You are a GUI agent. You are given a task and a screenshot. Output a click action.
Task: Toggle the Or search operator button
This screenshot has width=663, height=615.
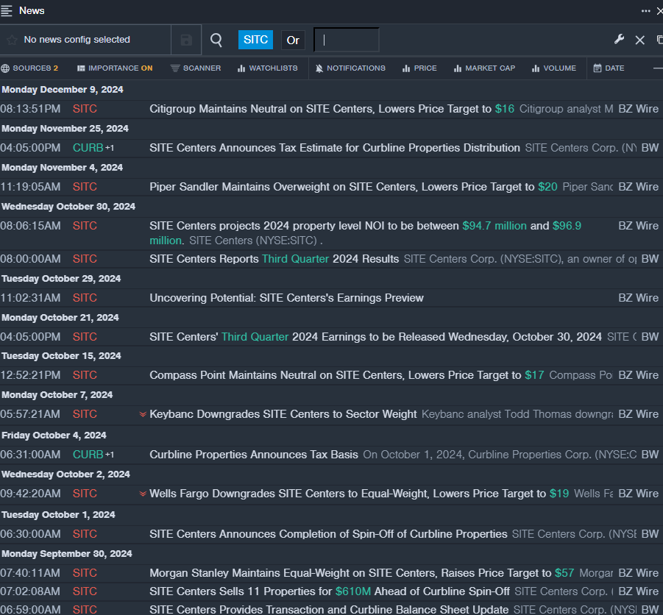point(293,40)
